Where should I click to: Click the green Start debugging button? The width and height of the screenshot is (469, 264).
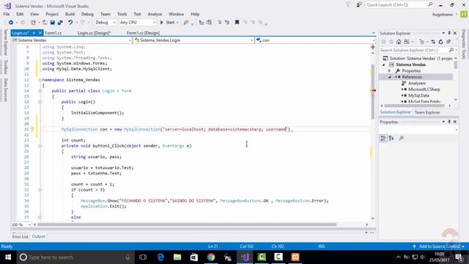click(x=168, y=23)
